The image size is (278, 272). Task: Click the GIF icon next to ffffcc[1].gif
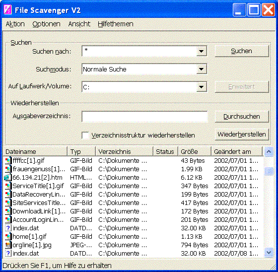point(8,161)
